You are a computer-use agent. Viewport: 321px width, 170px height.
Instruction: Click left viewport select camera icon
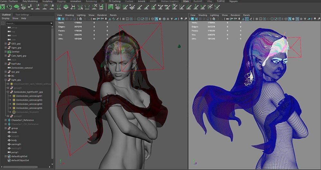(94, 19)
